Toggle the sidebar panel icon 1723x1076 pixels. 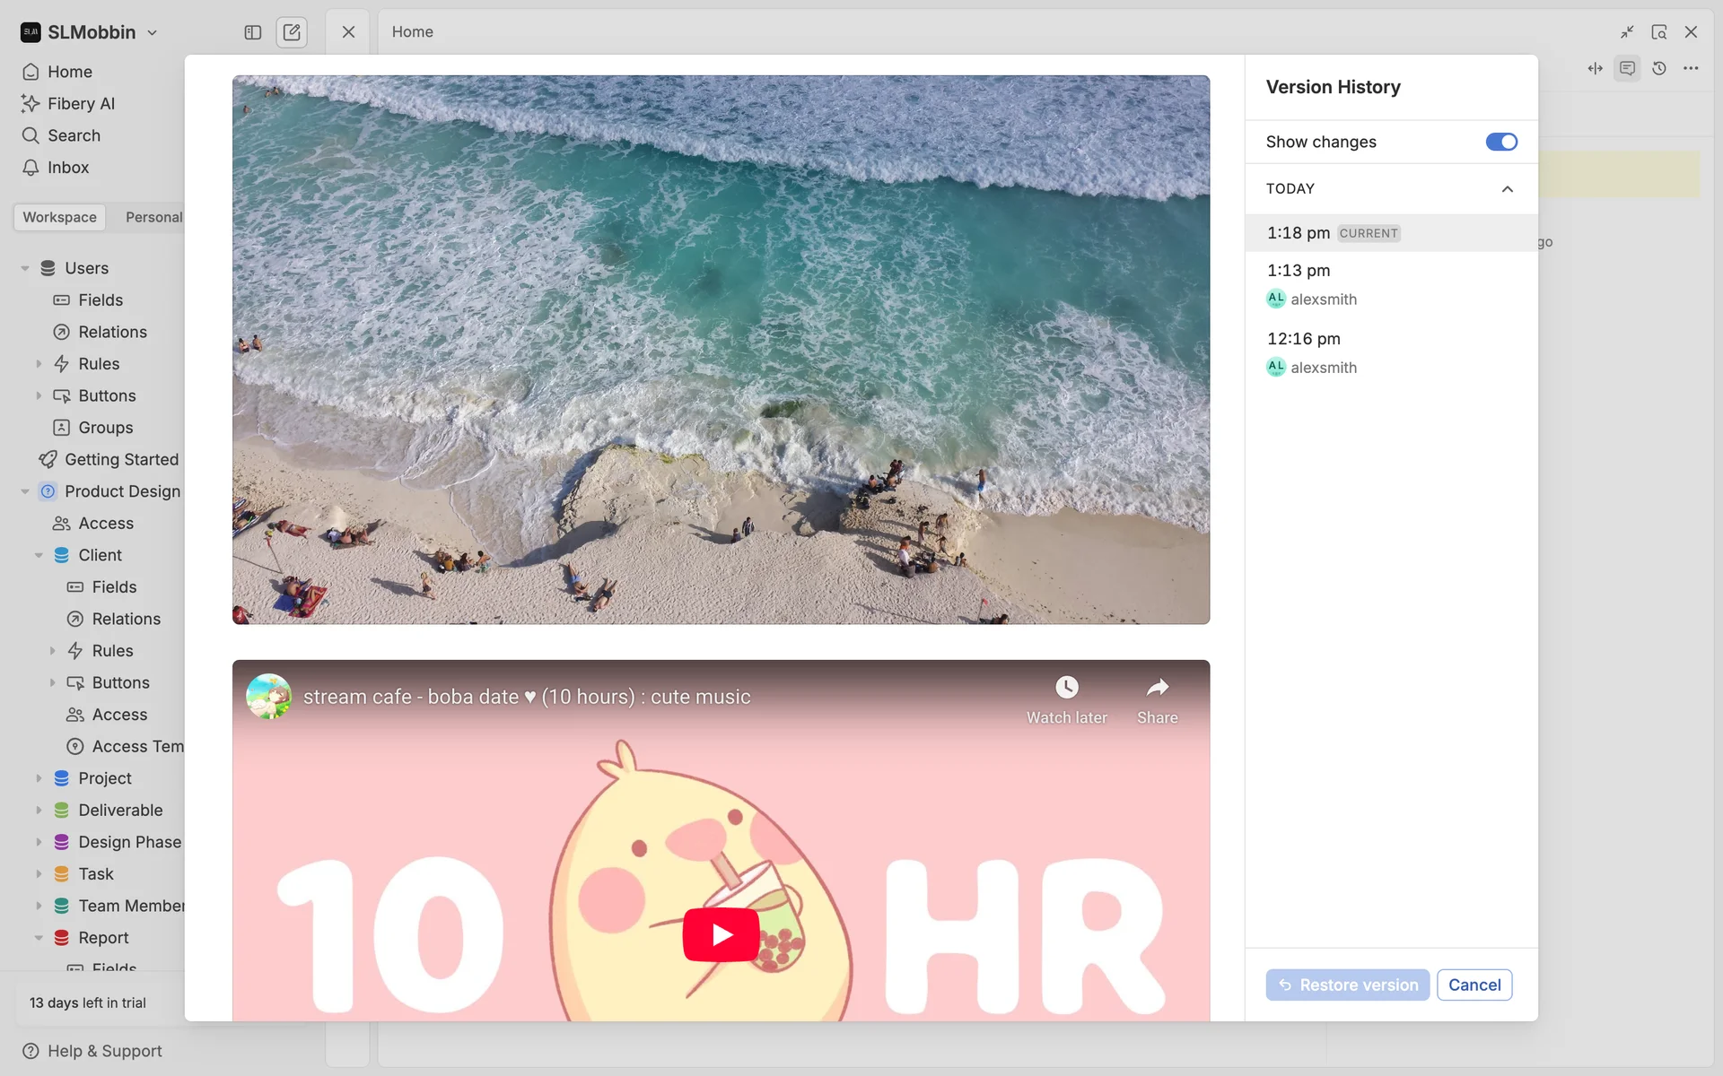[x=253, y=32]
